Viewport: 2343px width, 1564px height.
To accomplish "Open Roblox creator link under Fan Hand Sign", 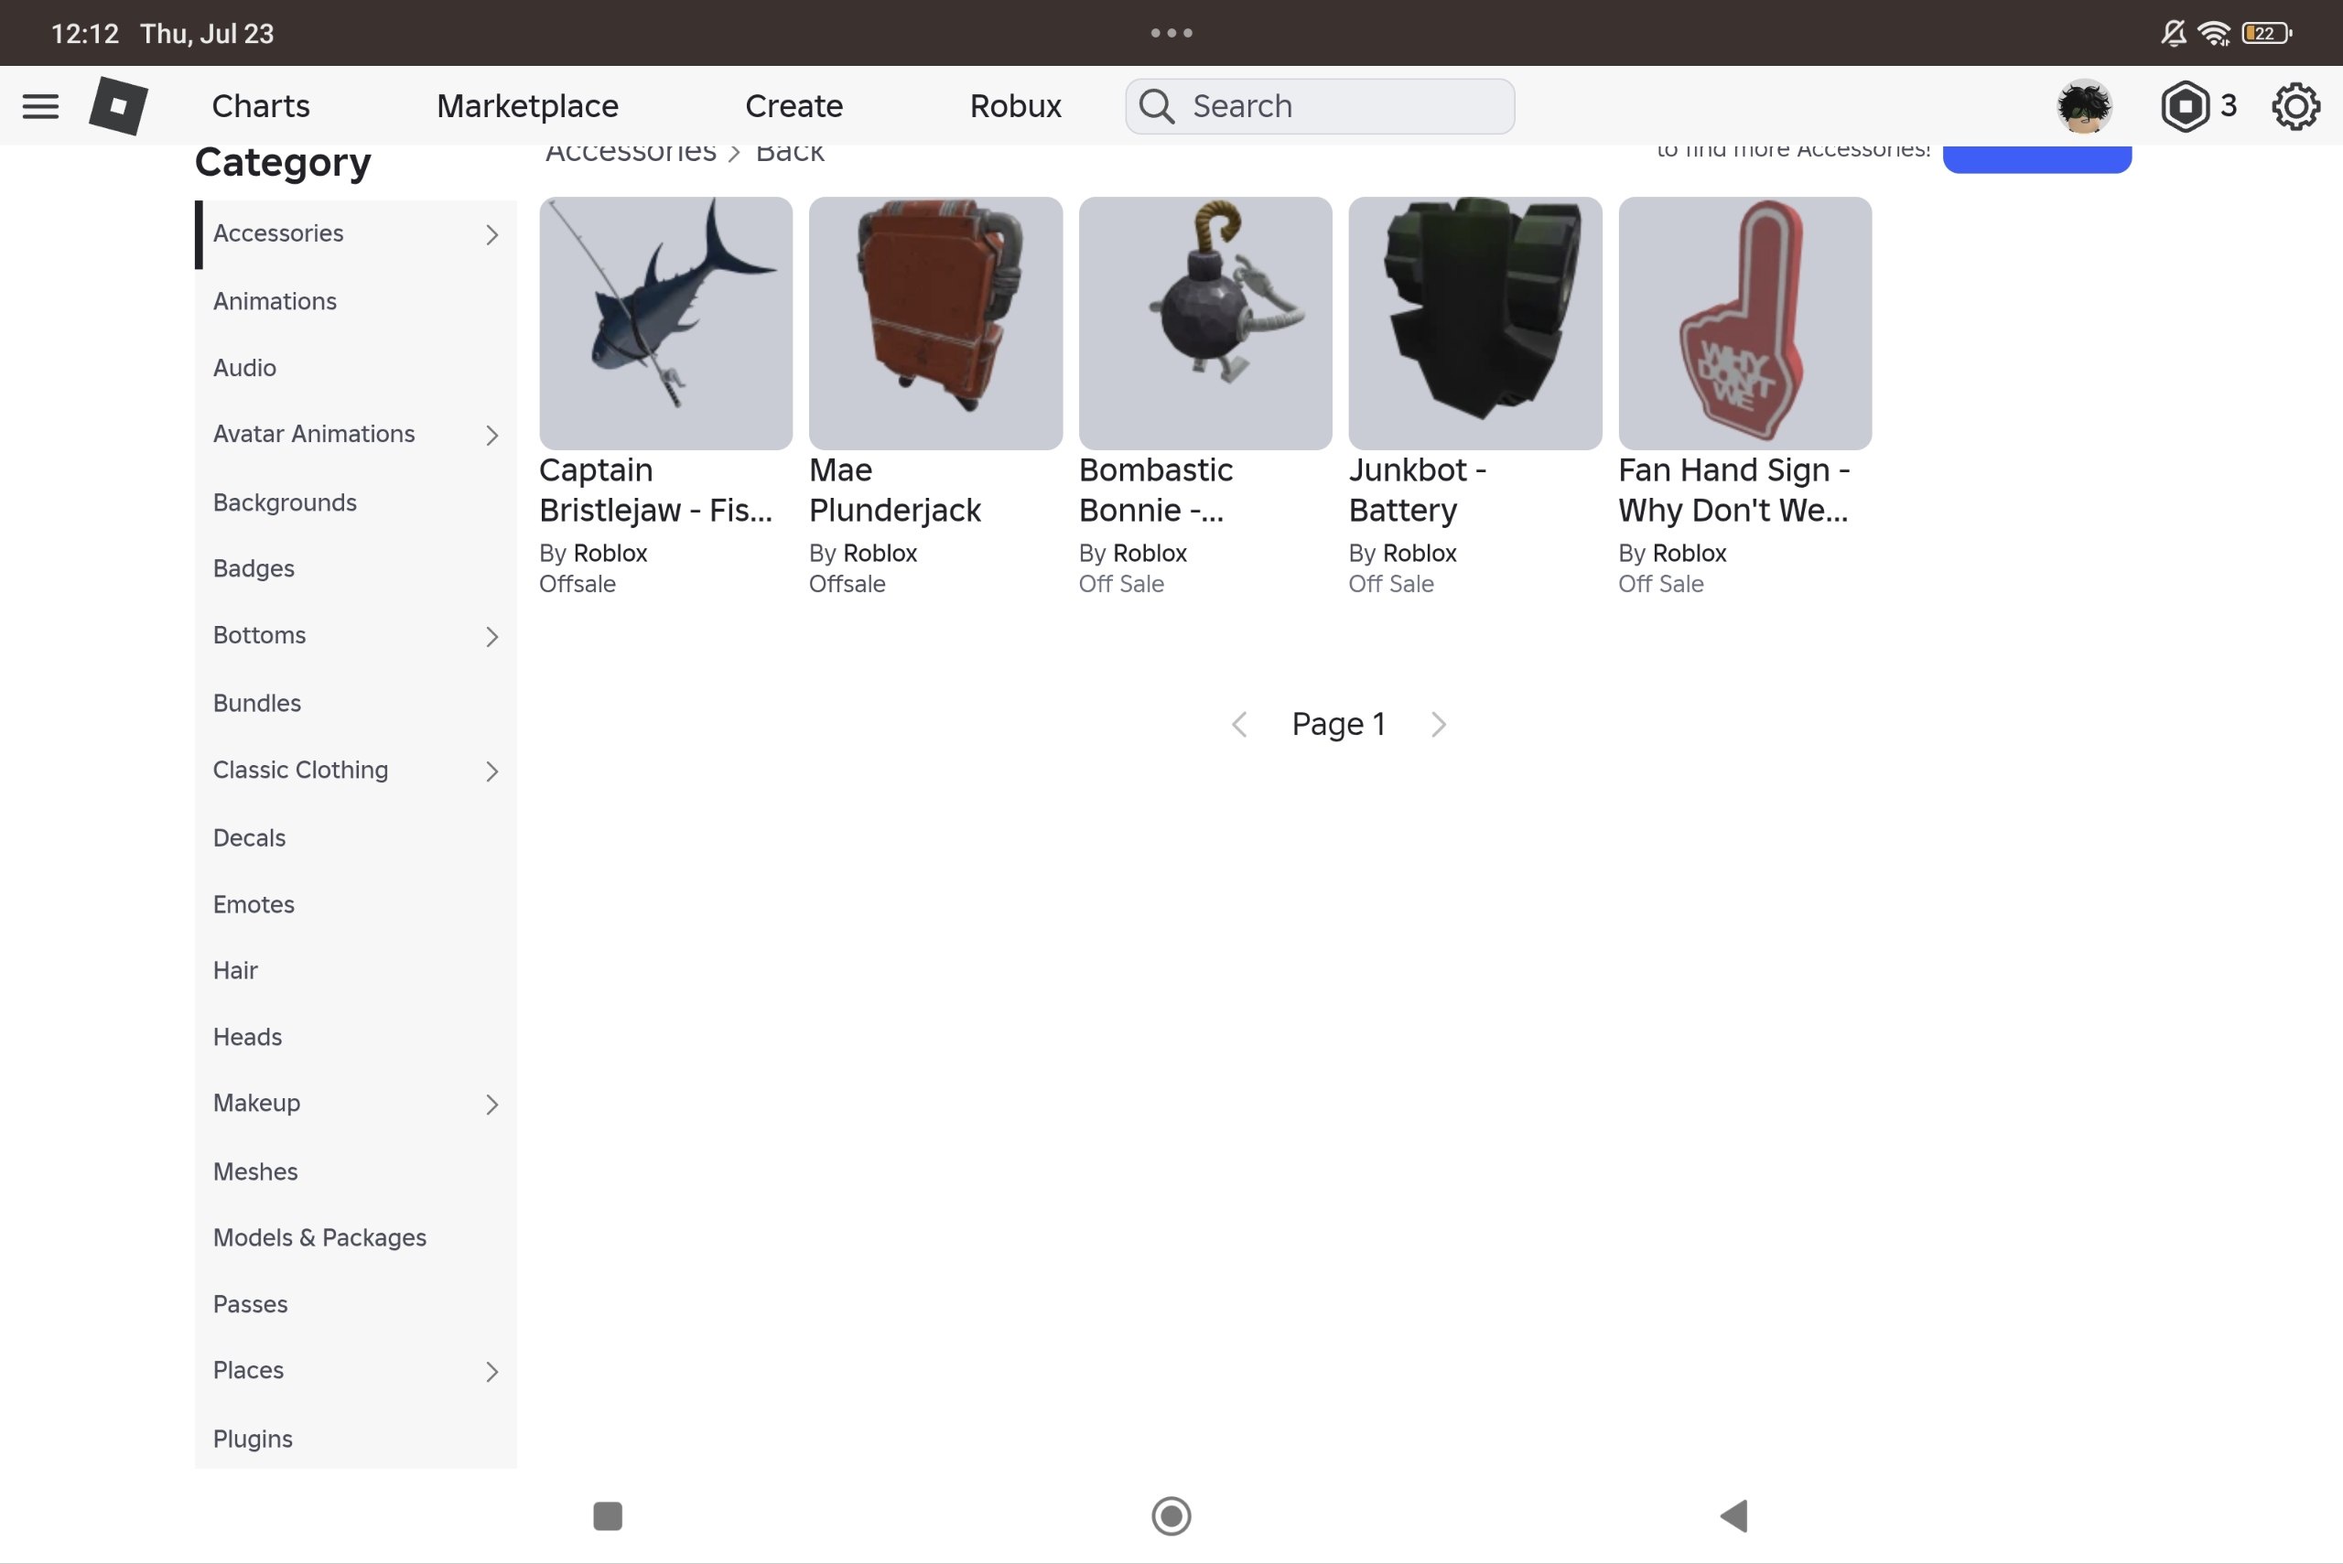I will (1690, 554).
